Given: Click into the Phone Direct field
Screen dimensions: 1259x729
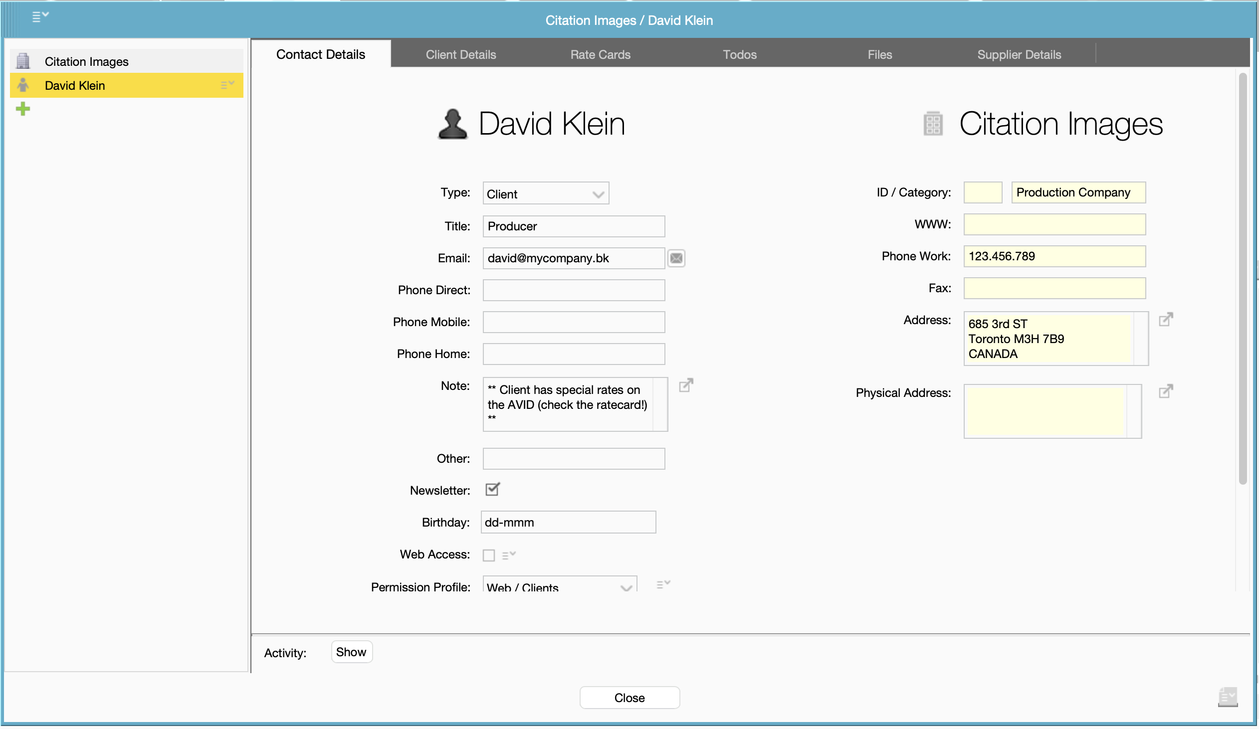Looking at the screenshot, I should pyautogui.click(x=573, y=290).
